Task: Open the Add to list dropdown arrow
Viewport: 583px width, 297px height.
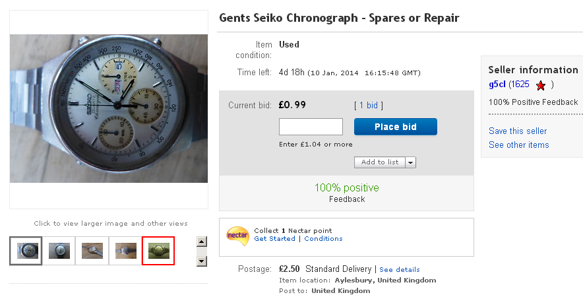Action: (411, 162)
